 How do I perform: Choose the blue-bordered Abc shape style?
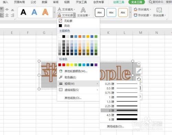pyautogui.click(x=111, y=12)
